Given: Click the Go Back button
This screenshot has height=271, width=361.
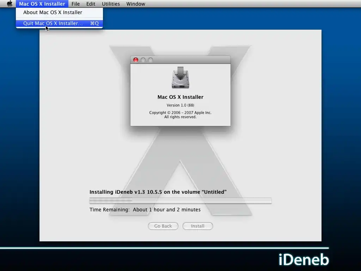Looking at the screenshot, I should [x=163, y=226].
